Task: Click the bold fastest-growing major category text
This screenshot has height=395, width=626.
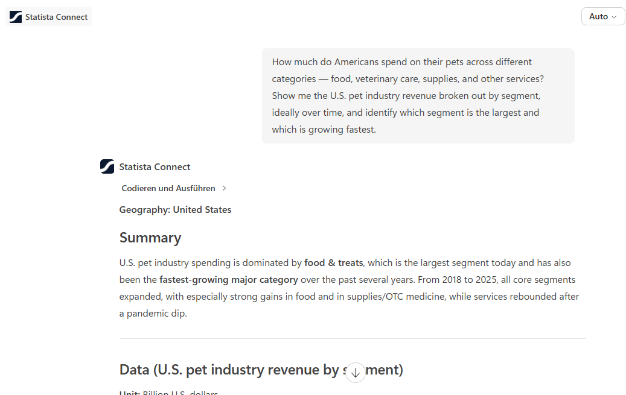Action: coord(228,280)
